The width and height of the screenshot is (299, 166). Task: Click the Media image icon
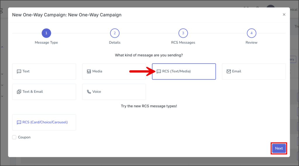[x=89, y=71]
